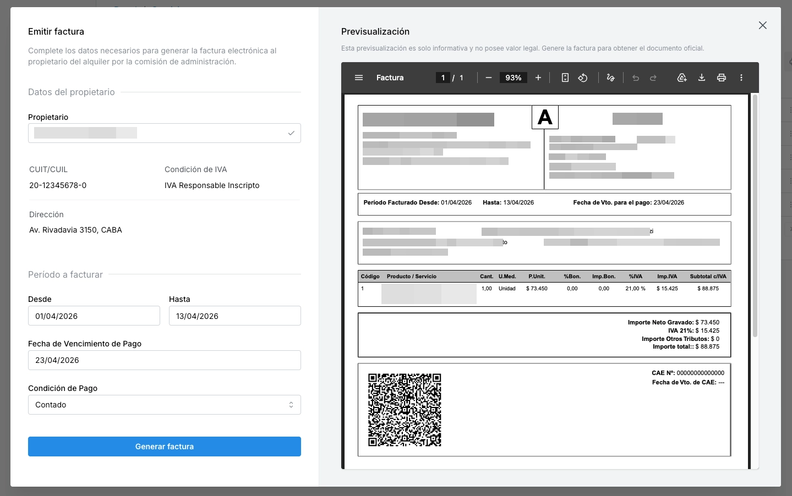Select the draw annotation tool
792x496 pixels.
point(610,78)
